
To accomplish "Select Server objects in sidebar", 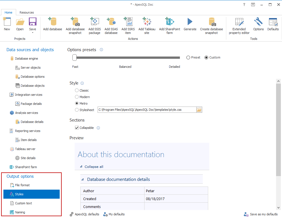I will 28,68.
